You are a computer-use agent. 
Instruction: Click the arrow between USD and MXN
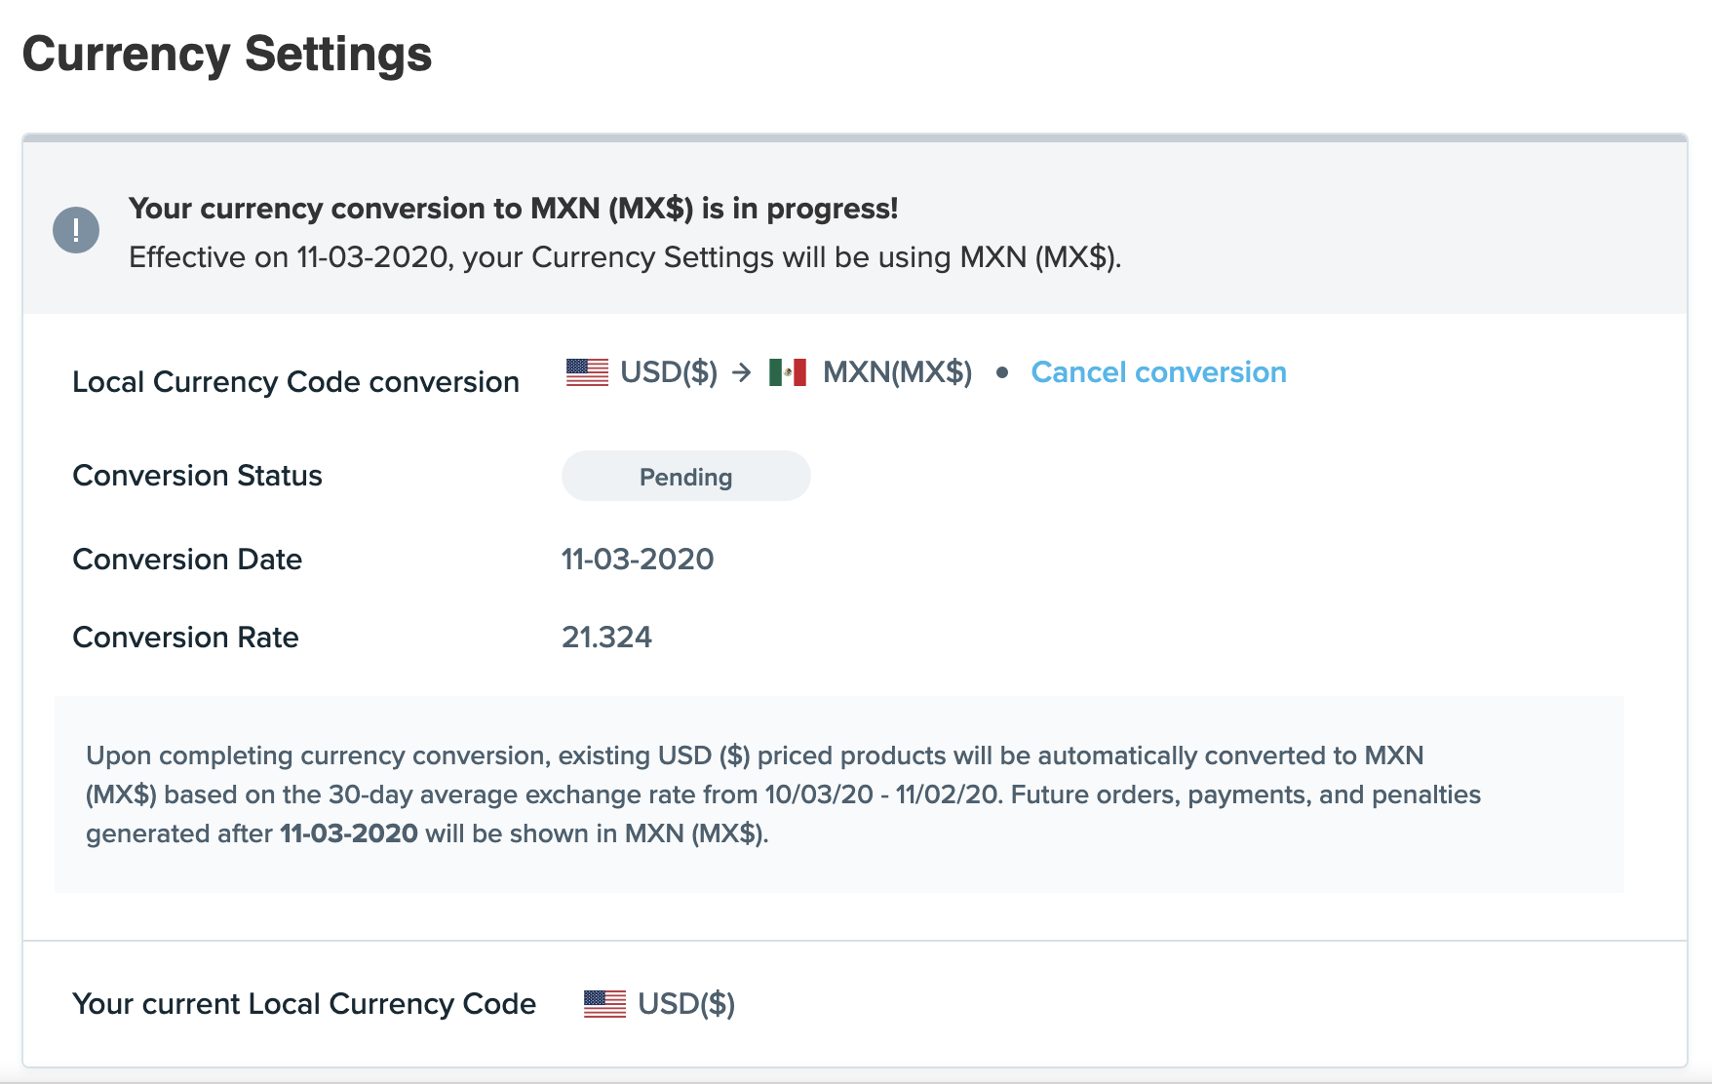coord(742,372)
